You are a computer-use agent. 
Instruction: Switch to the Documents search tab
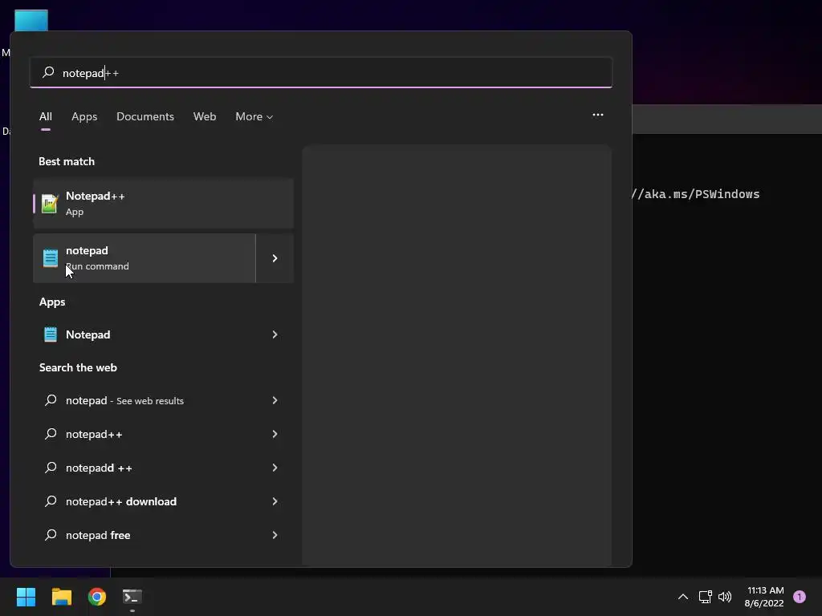click(x=145, y=116)
